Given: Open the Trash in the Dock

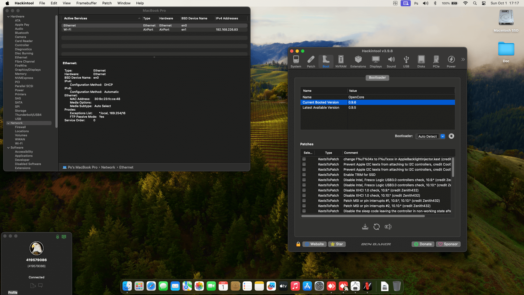Looking at the screenshot, I should (x=397, y=286).
